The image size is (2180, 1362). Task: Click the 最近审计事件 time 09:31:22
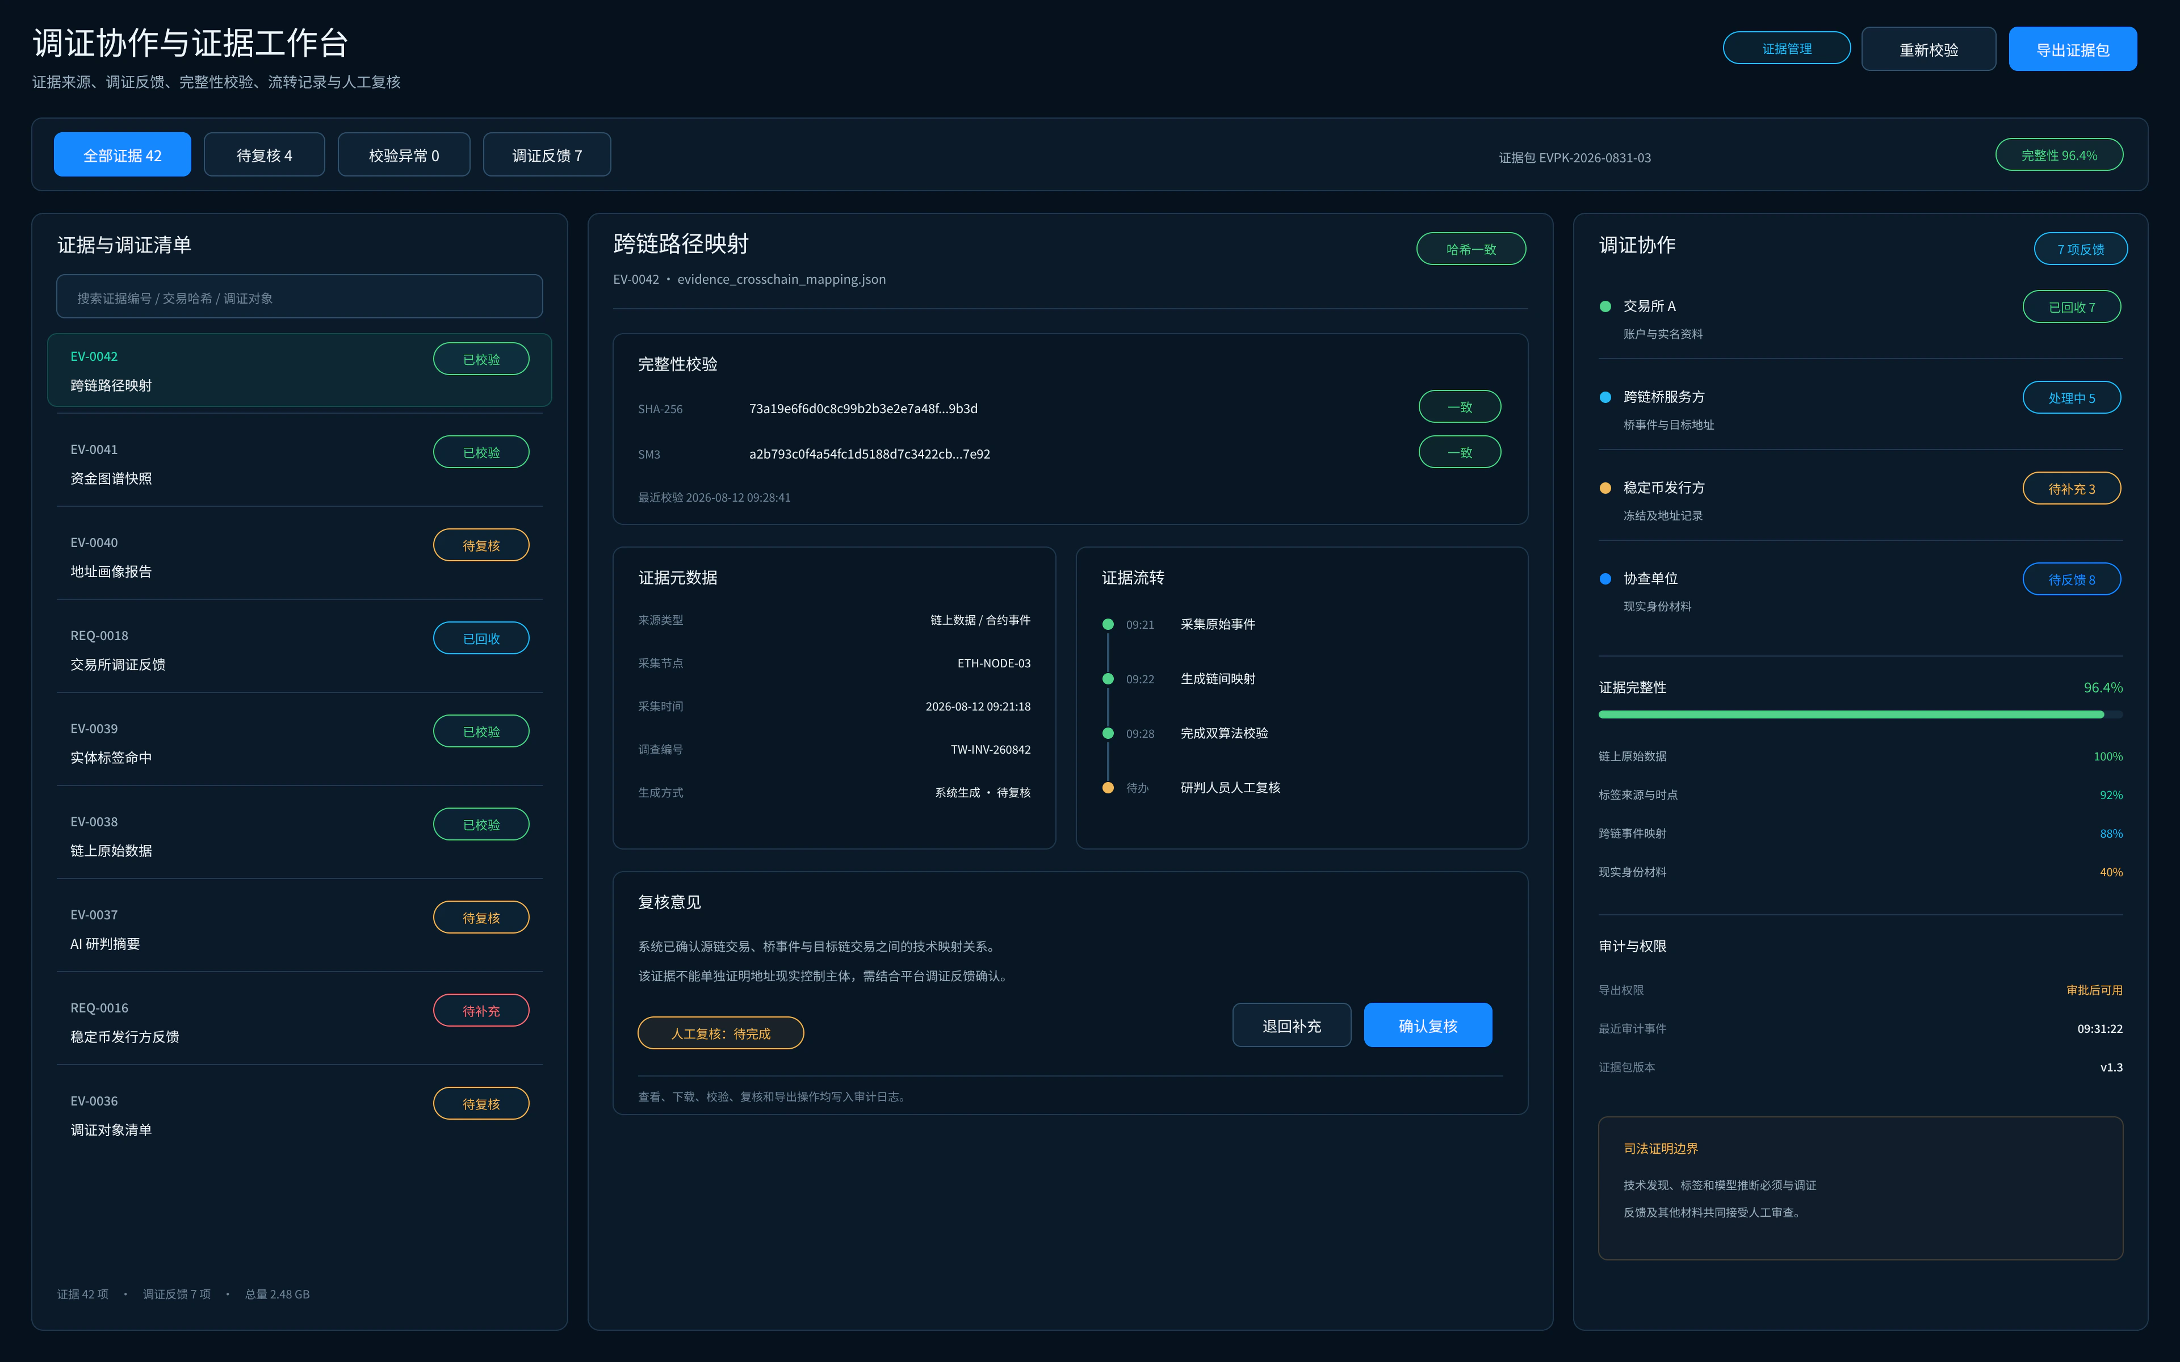point(2099,1029)
